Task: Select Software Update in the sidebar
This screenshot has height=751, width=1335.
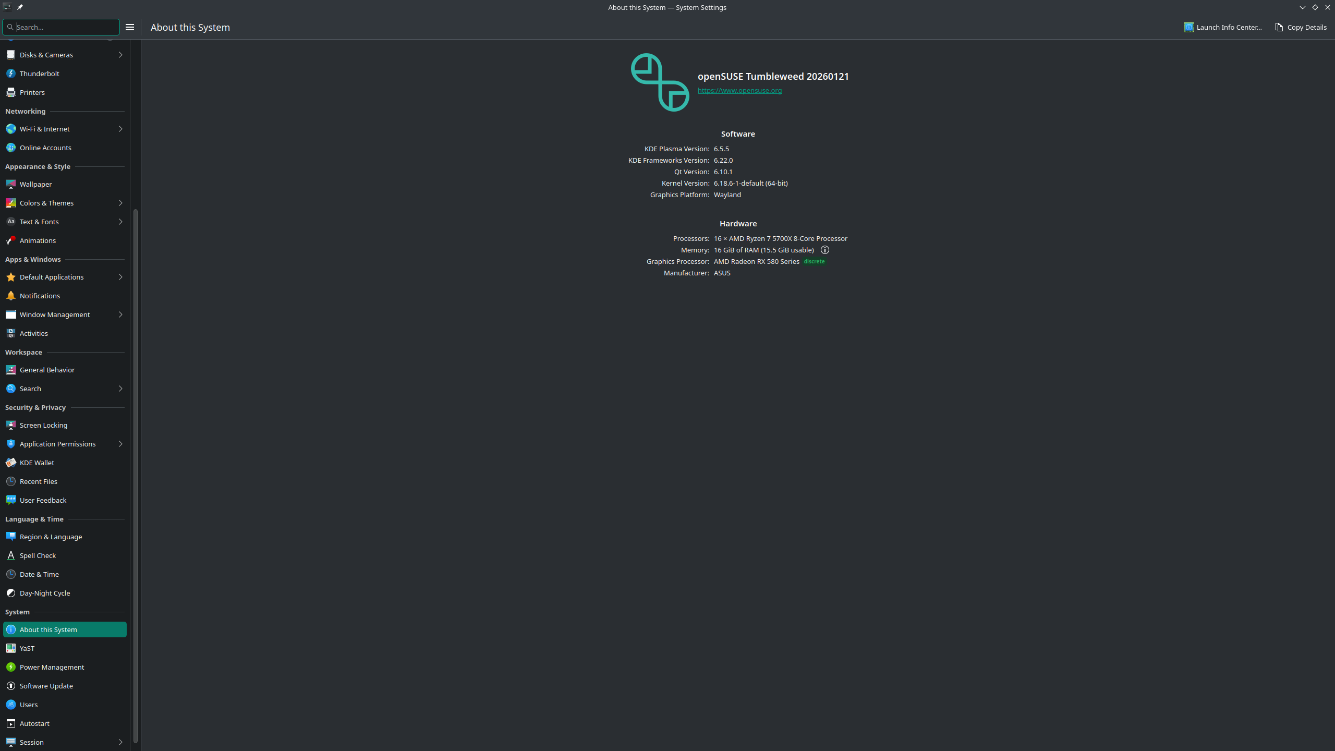Action: click(x=46, y=686)
